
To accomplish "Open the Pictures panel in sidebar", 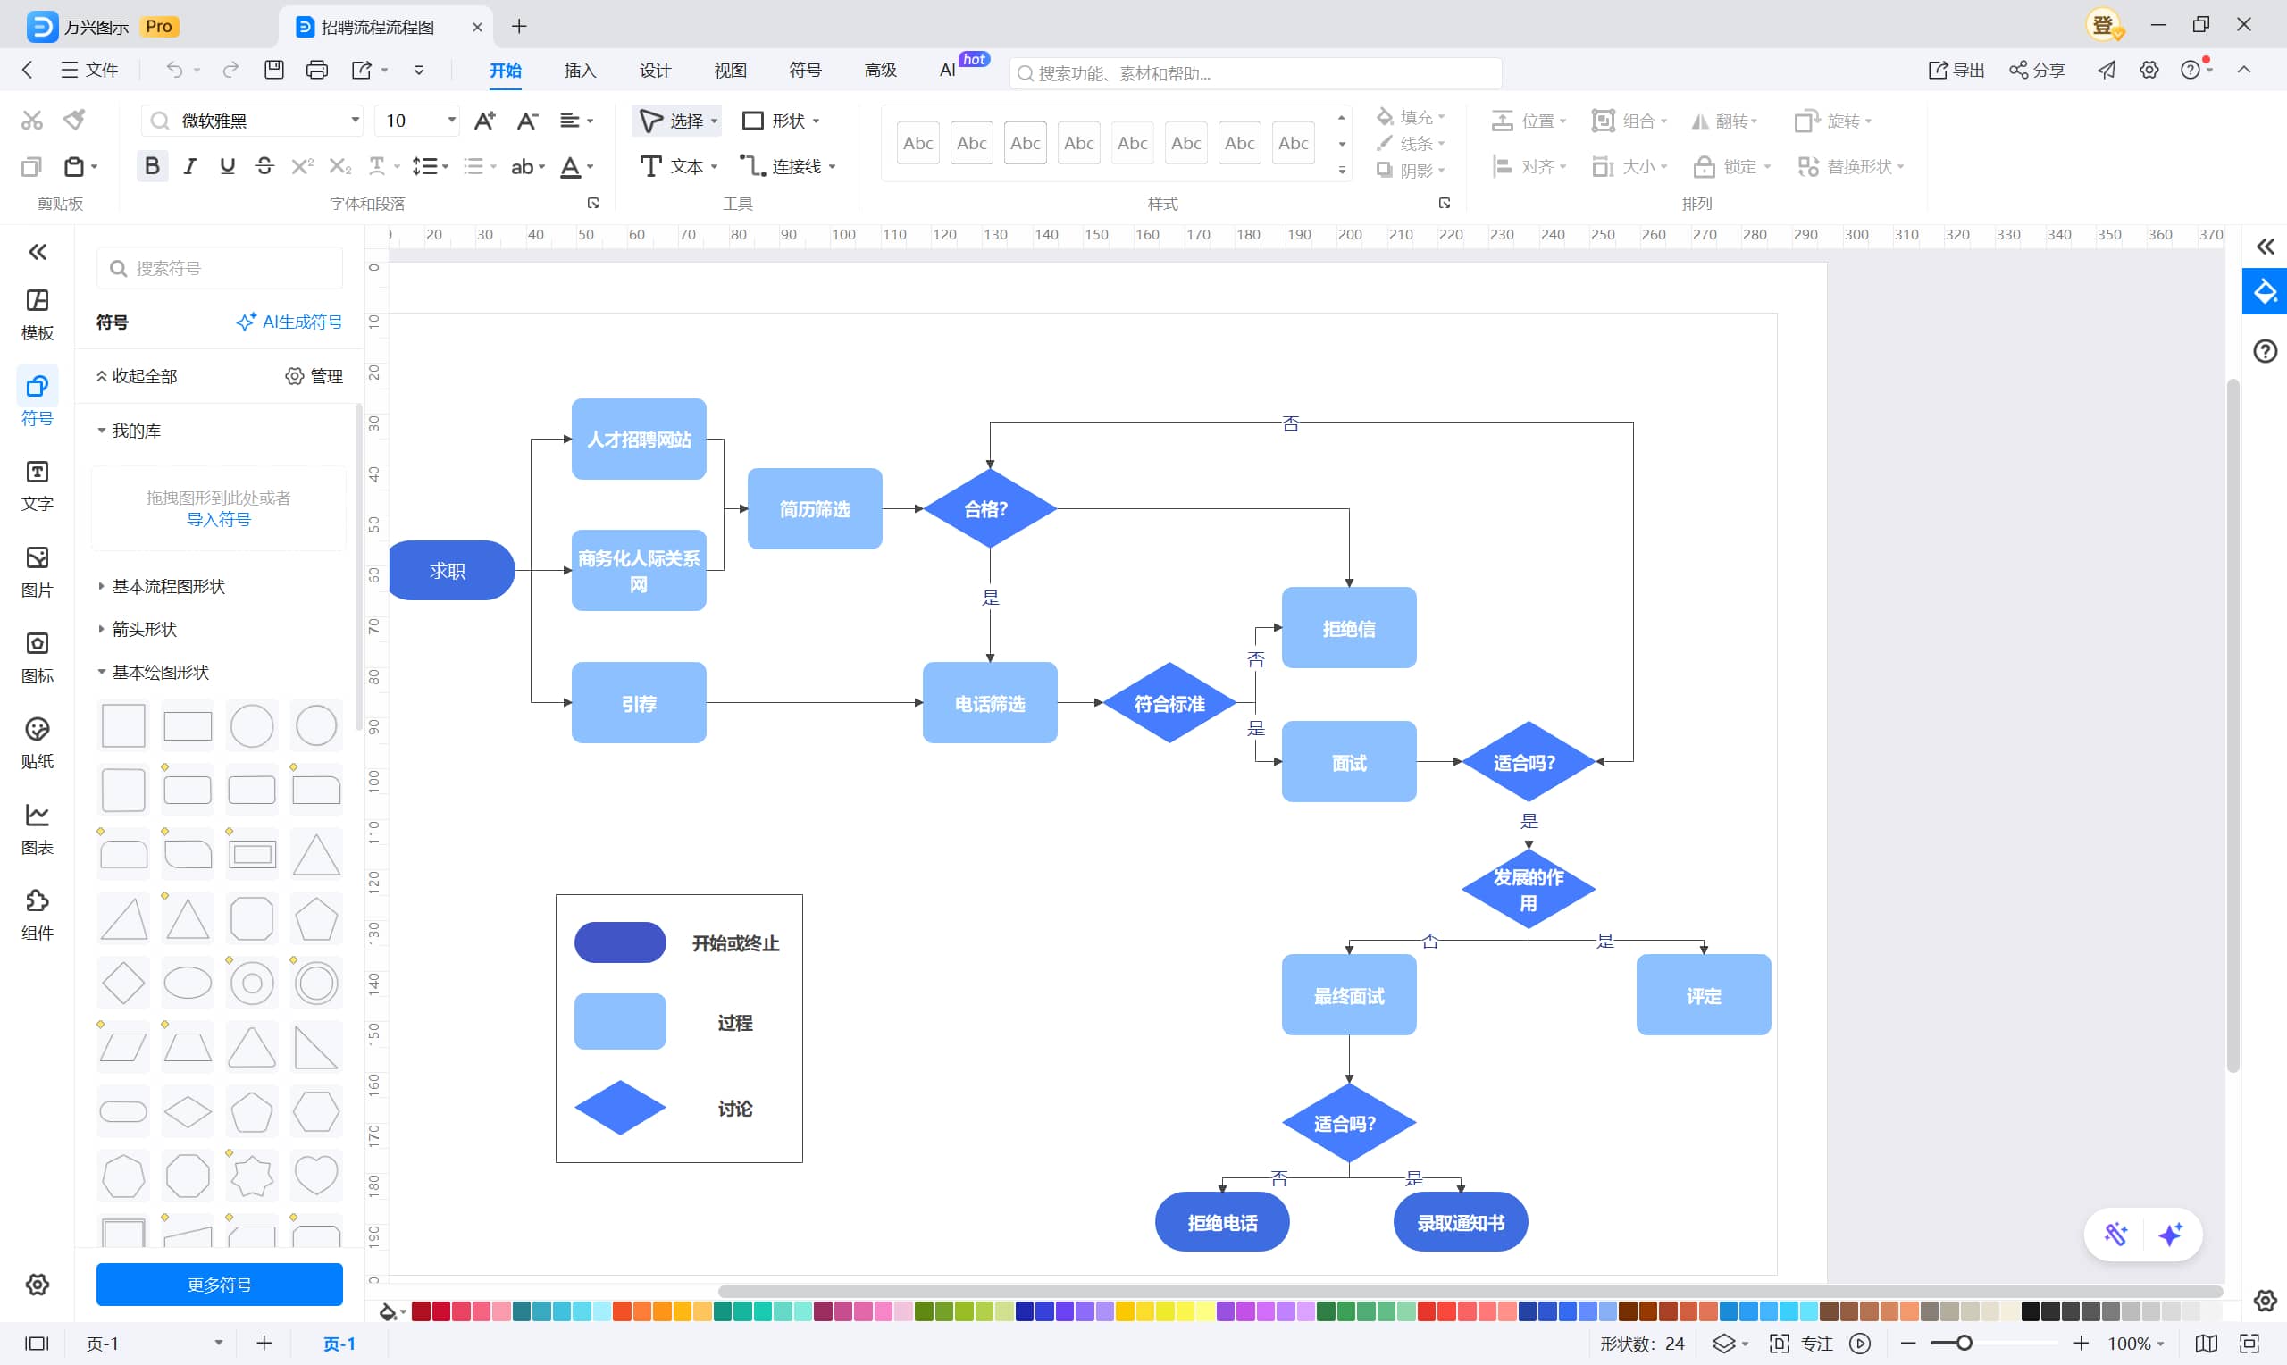I will point(37,571).
